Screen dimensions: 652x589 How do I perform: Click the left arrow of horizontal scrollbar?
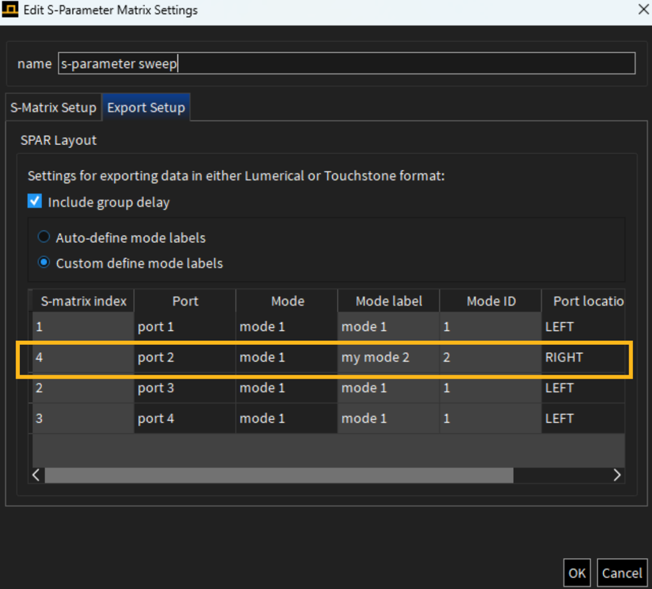[x=36, y=475]
